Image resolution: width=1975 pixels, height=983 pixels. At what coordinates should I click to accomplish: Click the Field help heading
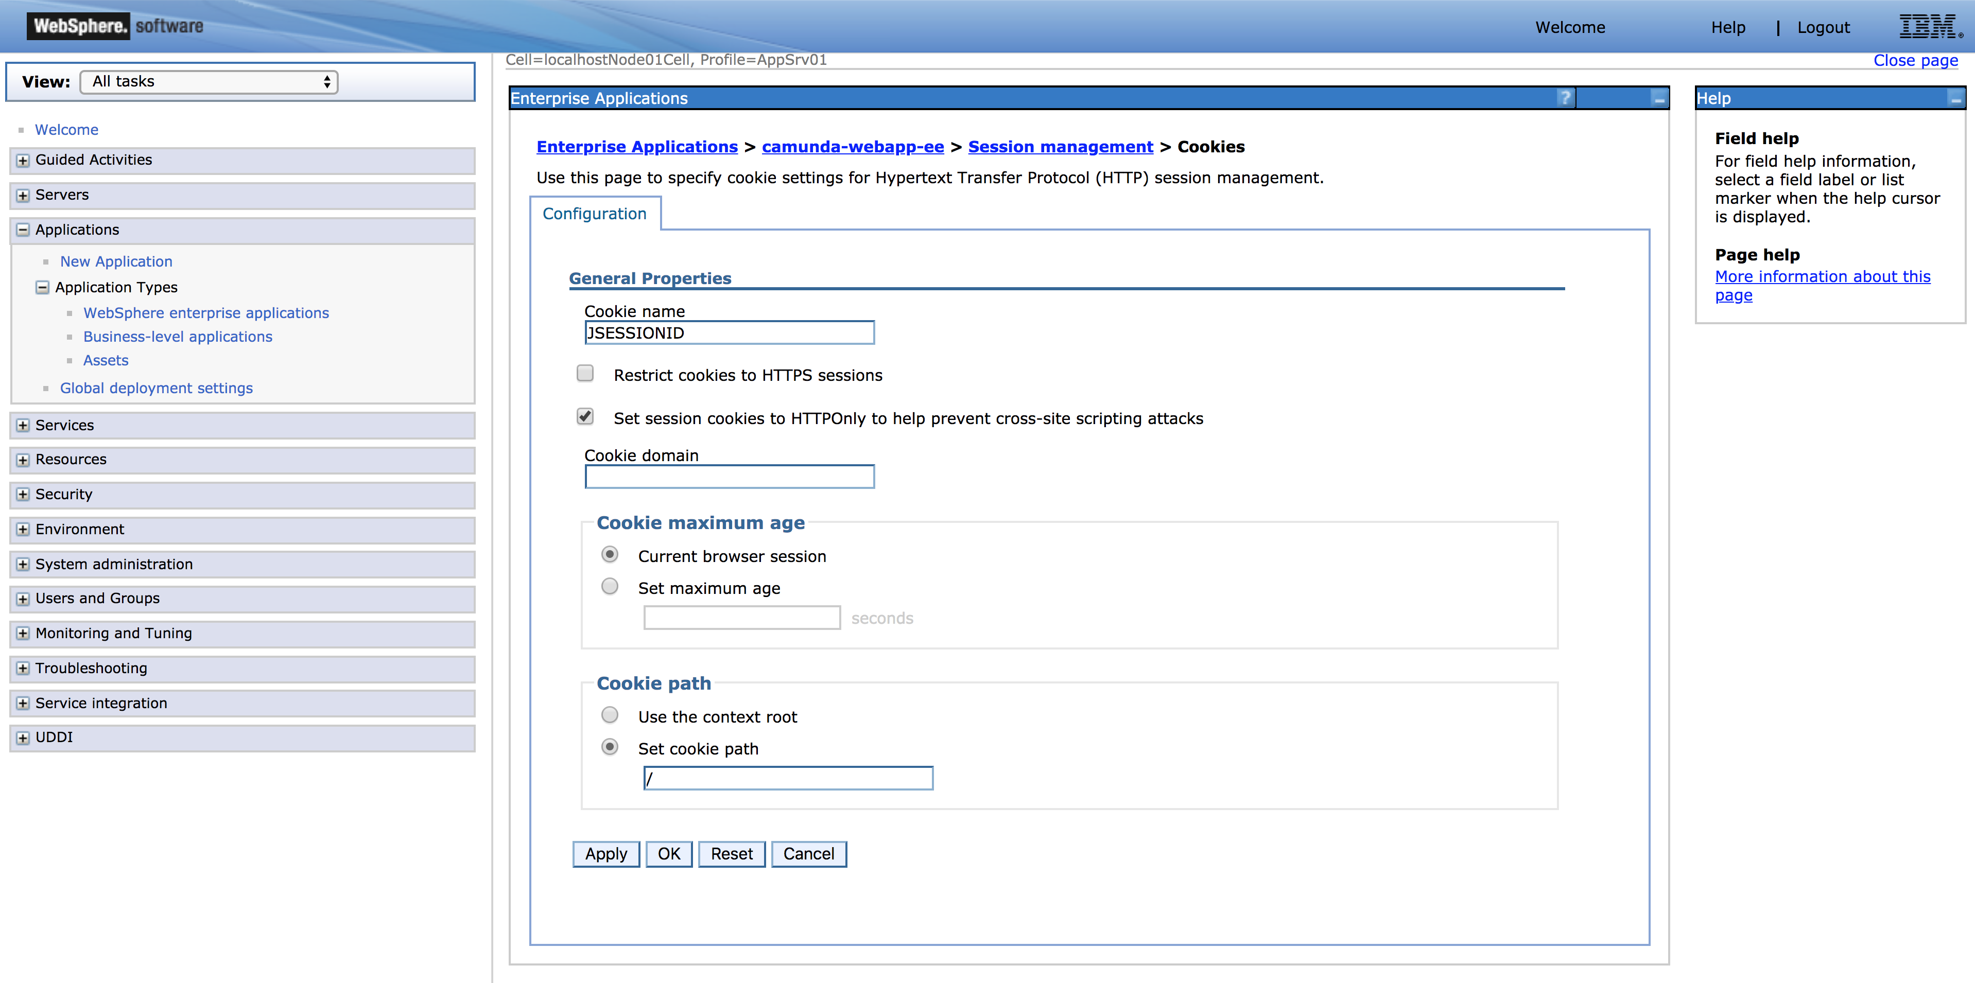click(1757, 138)
